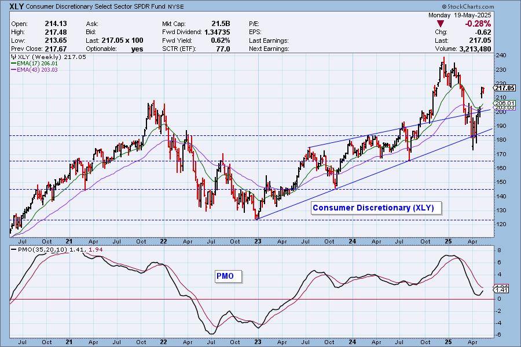Click the Prev Close value 217.67
The width and height of the screenshot is (521, 347).
pyautogui.click(x=56, y=49)
